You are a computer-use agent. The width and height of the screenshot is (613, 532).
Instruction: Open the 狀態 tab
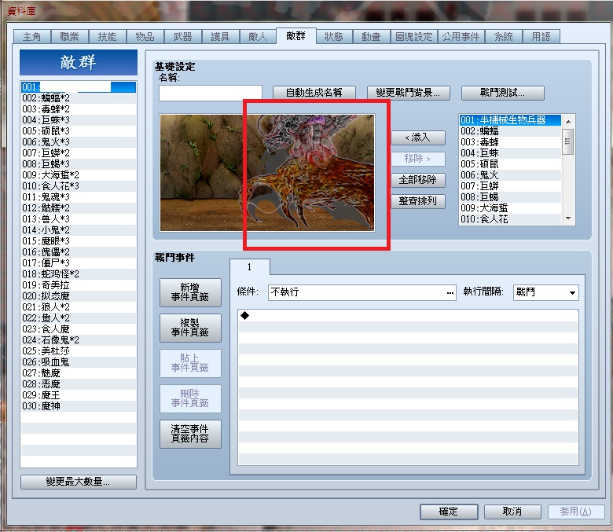[x=333, y=36]
